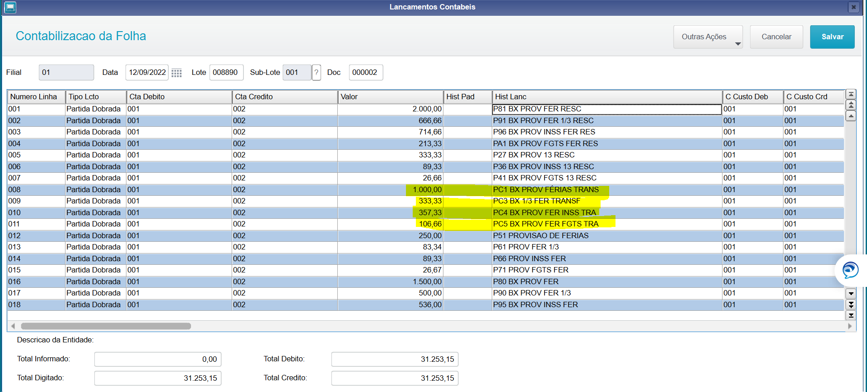Open the calendar picker next to Data
Screen dimensions: 867x392
pos(177,73)
